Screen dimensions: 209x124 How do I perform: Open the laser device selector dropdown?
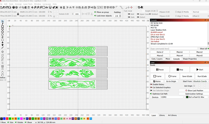tap(197, 97)
